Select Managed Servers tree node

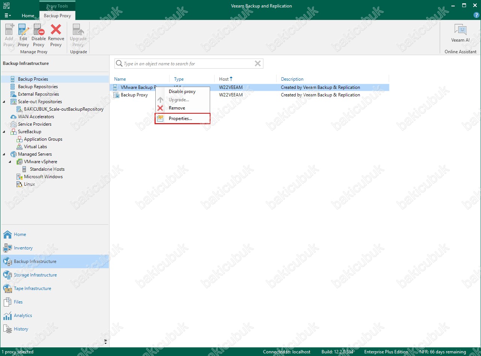pos(35,154)
